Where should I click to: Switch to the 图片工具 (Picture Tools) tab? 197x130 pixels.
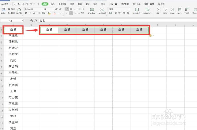137,4
